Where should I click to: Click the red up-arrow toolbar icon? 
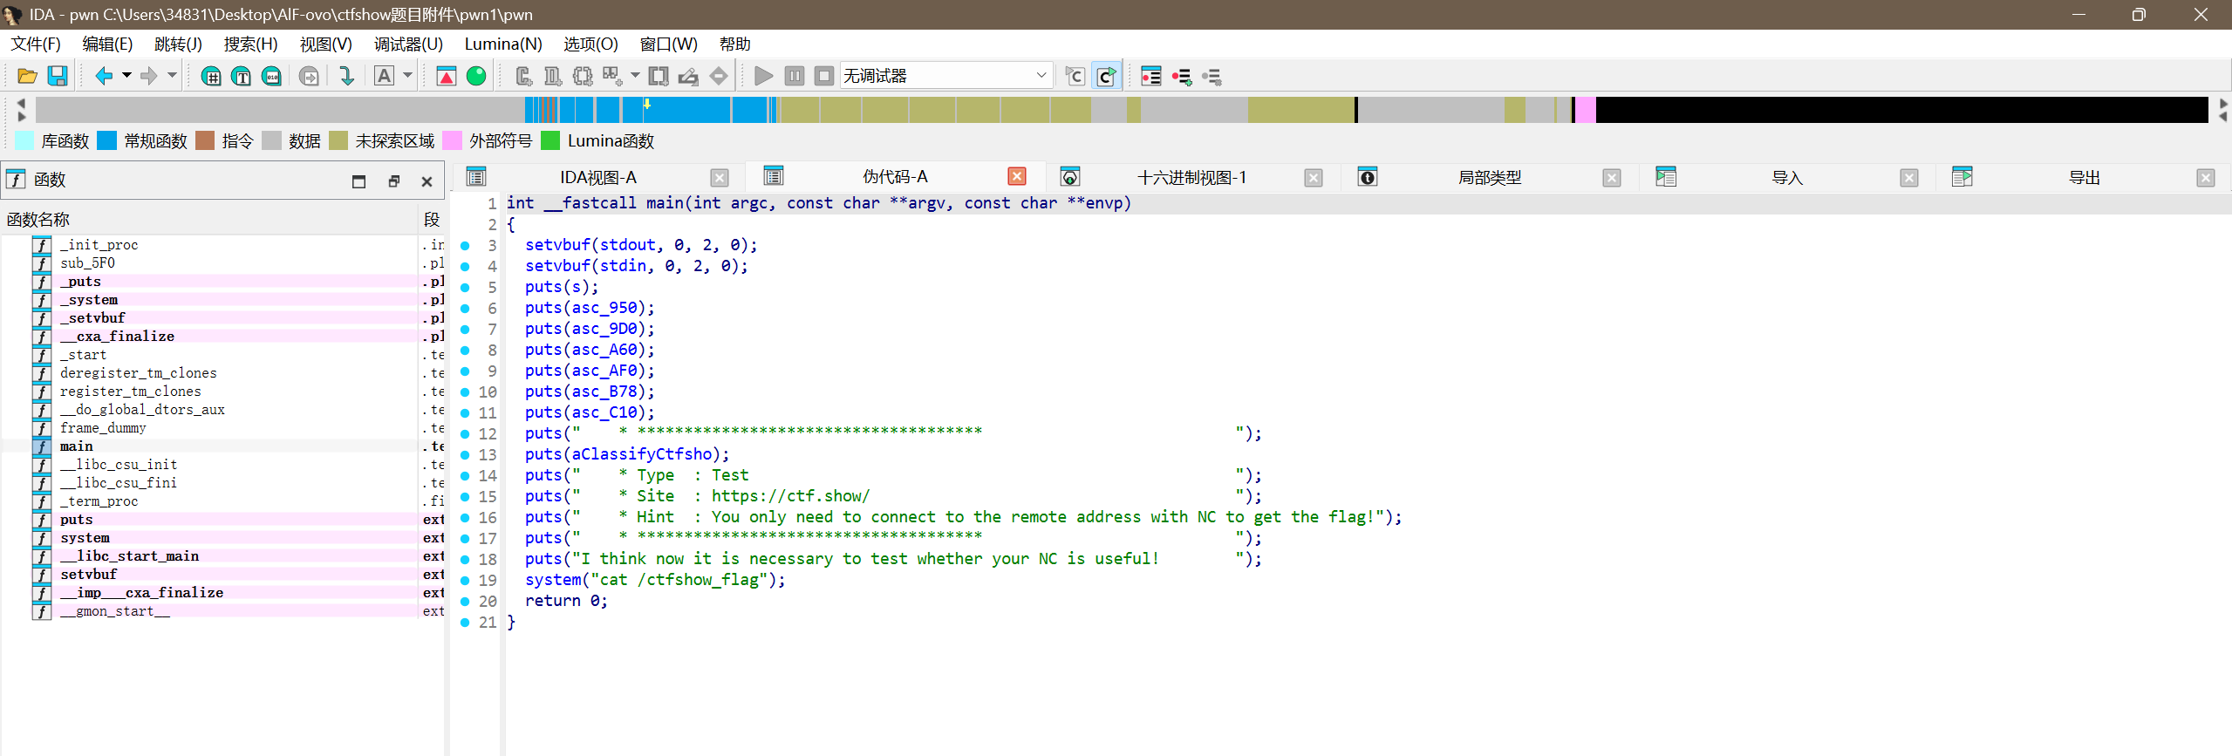(446, 77)
